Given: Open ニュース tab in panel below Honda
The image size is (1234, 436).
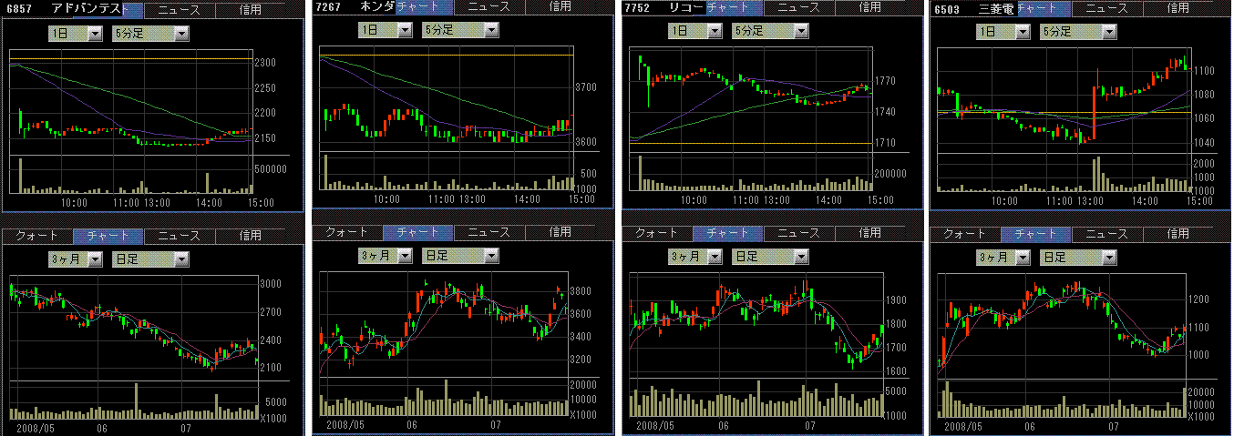Looking at the screenshot, I should coord(489,232).
